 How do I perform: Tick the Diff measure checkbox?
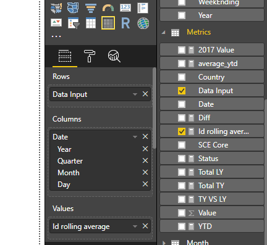[182, 118]
